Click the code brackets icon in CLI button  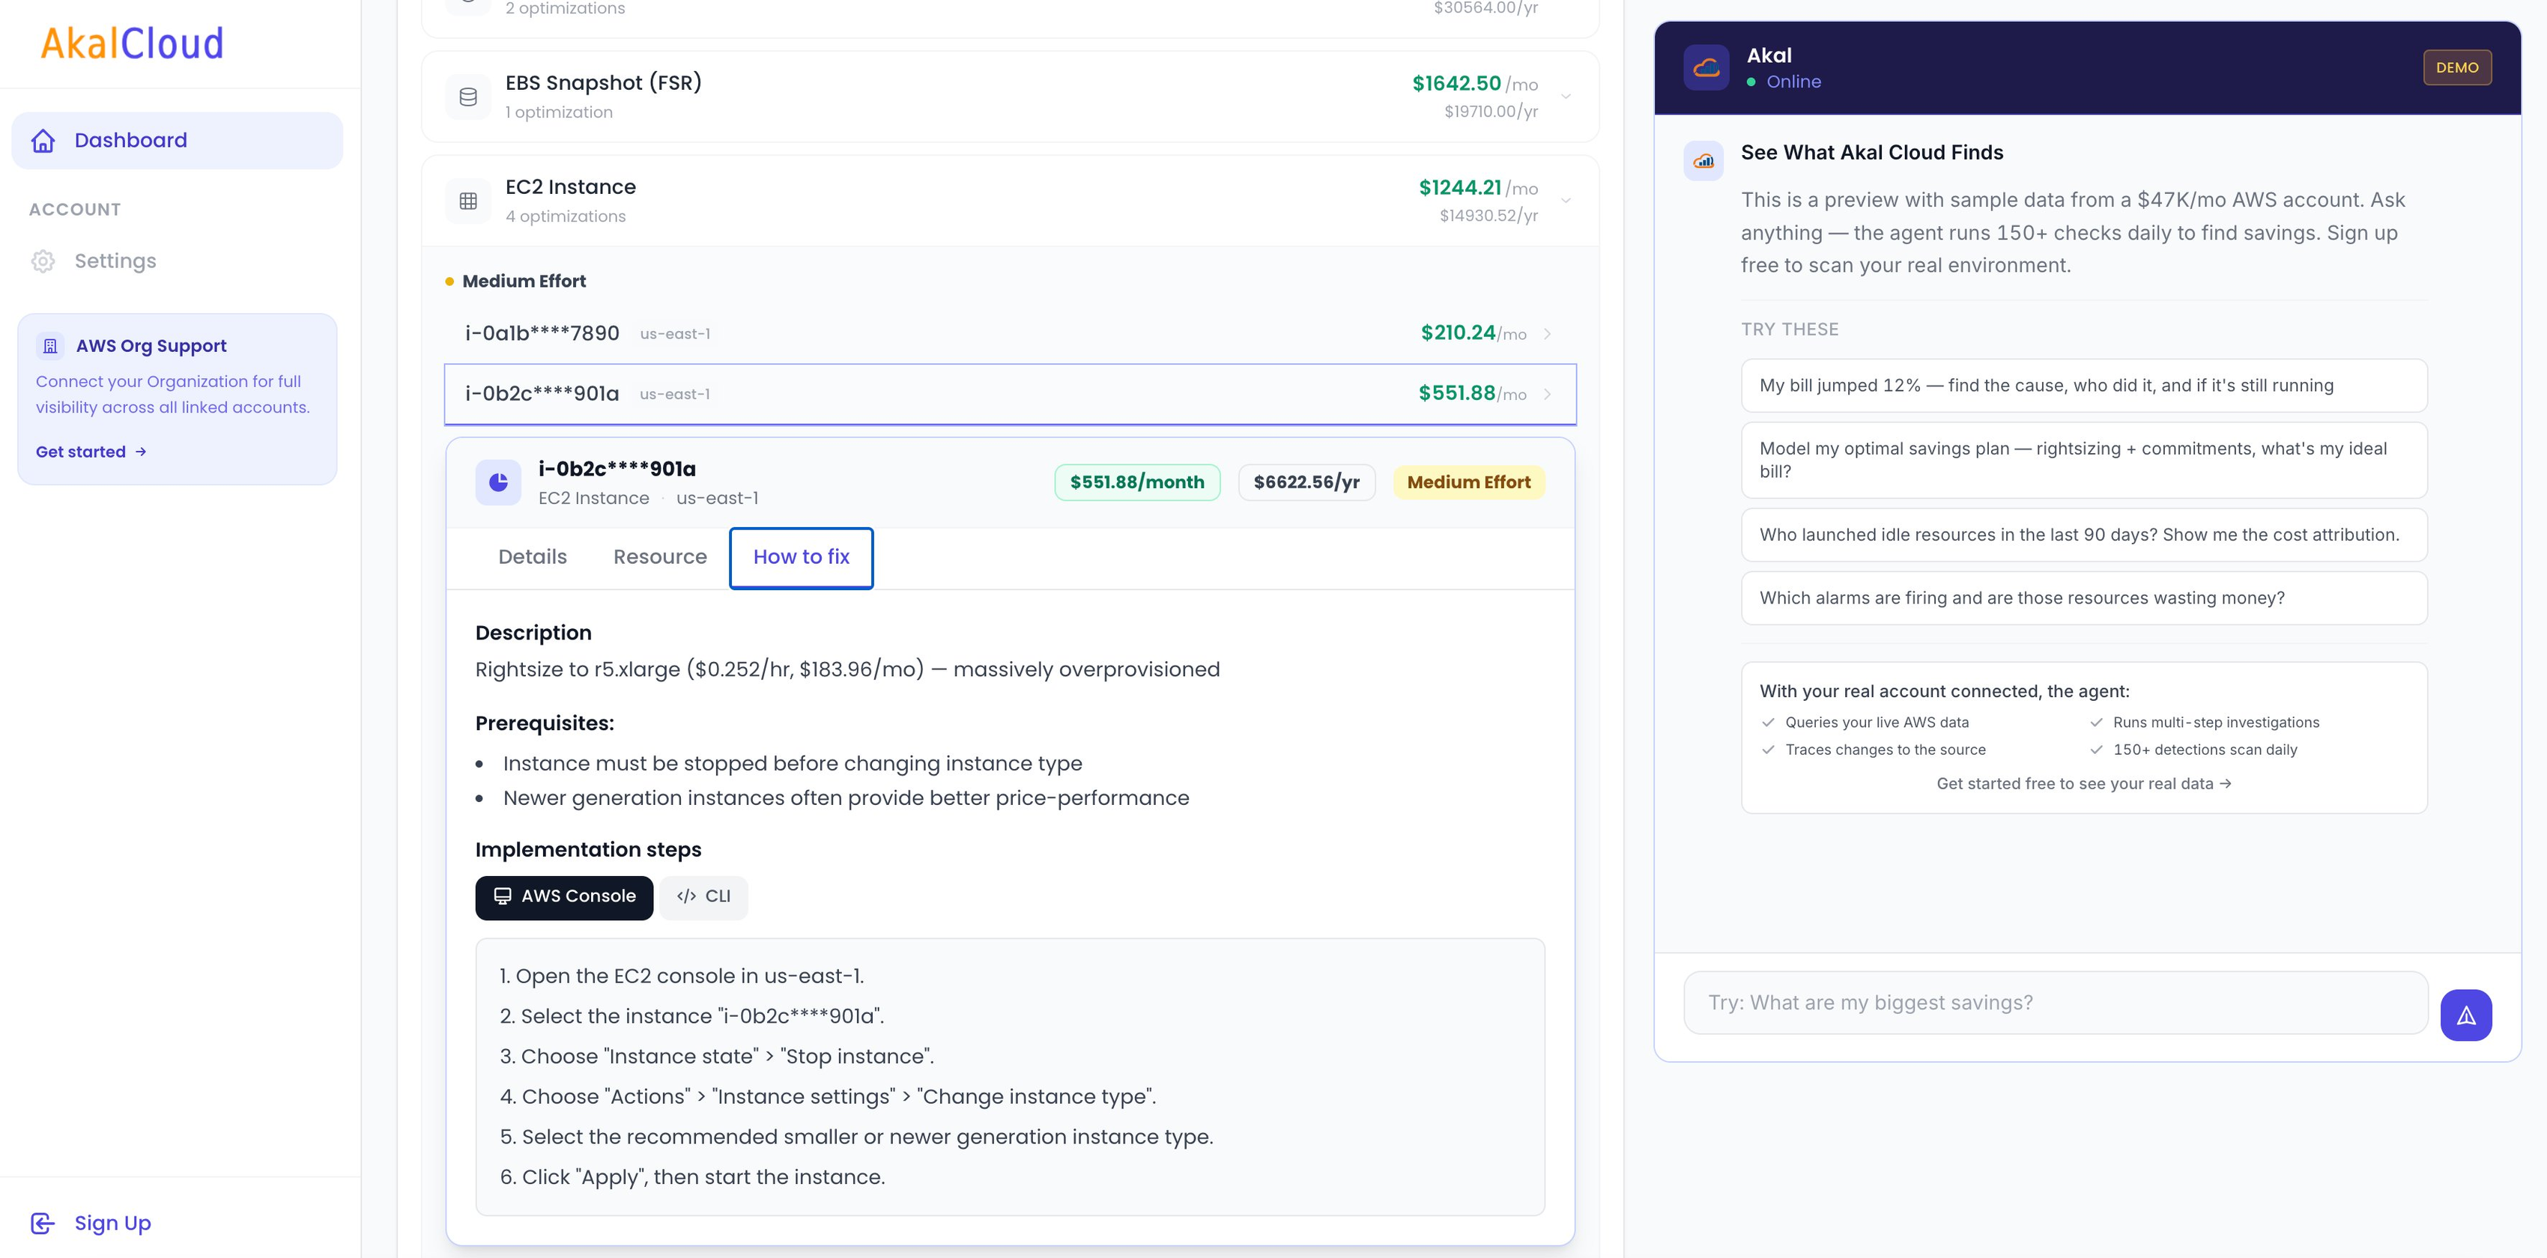686,896
